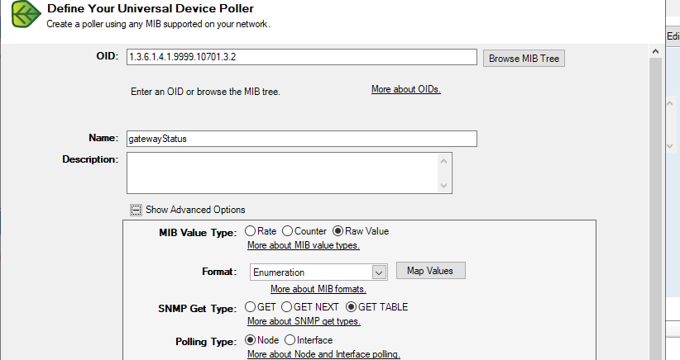
Task: Click the Enter an OID hint text
Action: (205, 92)
